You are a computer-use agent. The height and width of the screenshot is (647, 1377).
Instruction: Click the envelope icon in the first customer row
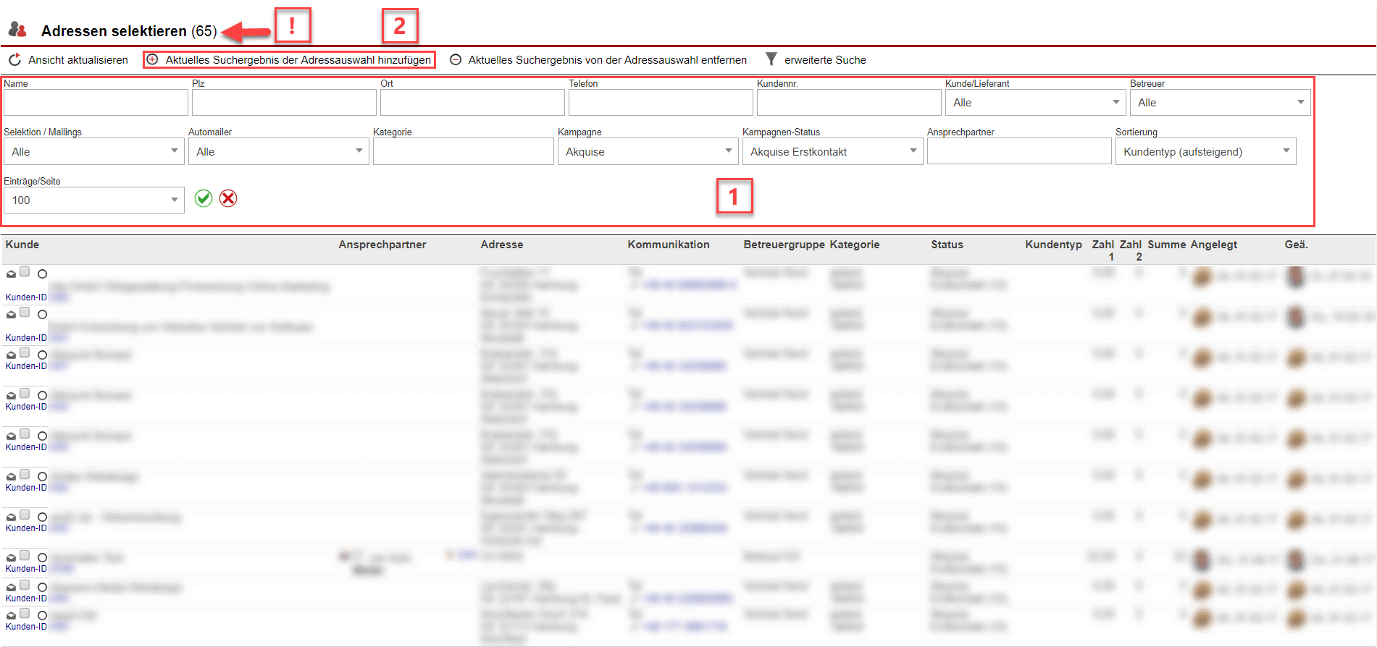[11, 274]
